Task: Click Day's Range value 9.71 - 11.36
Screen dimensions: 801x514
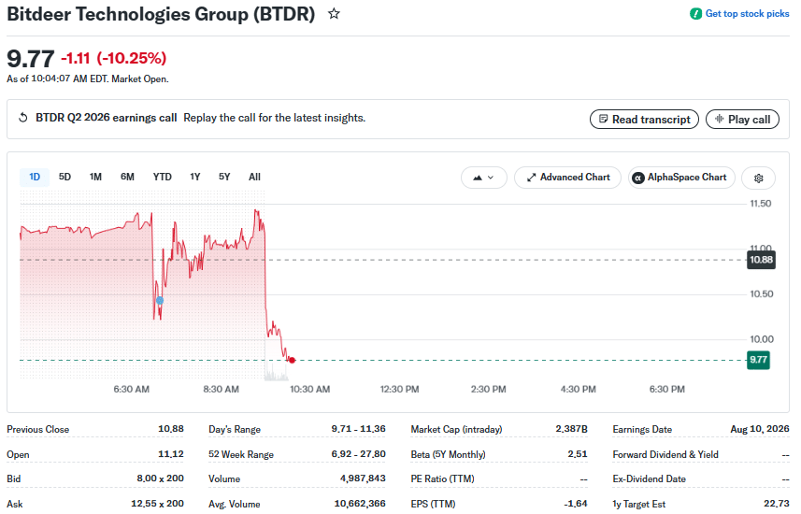Action: [359, 429]
